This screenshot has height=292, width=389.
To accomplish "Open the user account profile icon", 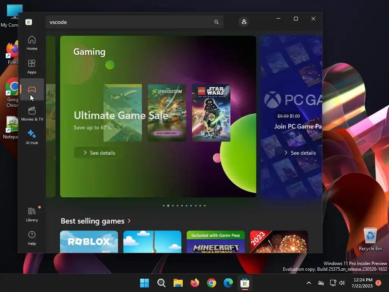I will tap(244, 22).
